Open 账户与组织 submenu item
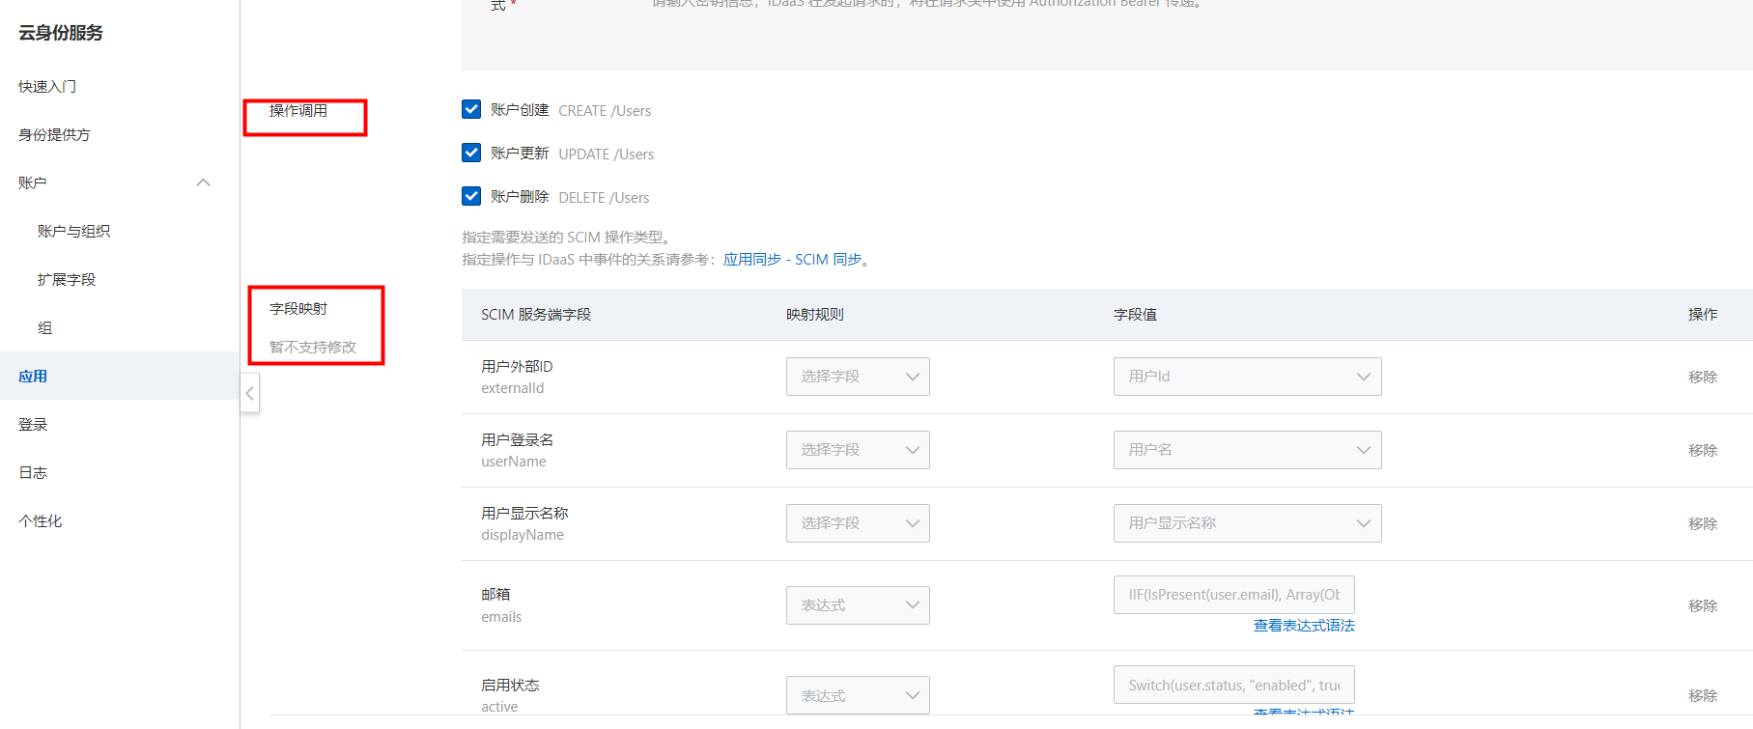1753x729 pixels. [73, 231]
